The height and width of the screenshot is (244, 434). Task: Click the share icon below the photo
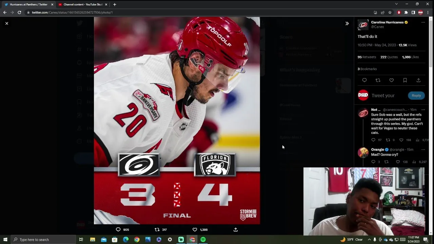pyautogui.click(x=236, y=229)
